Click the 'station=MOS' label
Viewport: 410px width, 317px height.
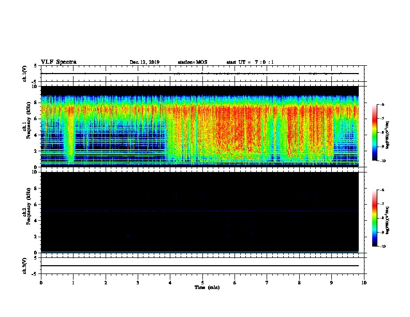coord(193,62)
